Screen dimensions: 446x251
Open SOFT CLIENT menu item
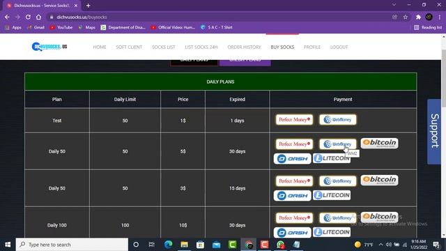point(129,47)
